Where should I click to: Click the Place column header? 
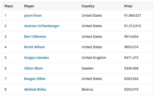(x=9, y=6)
